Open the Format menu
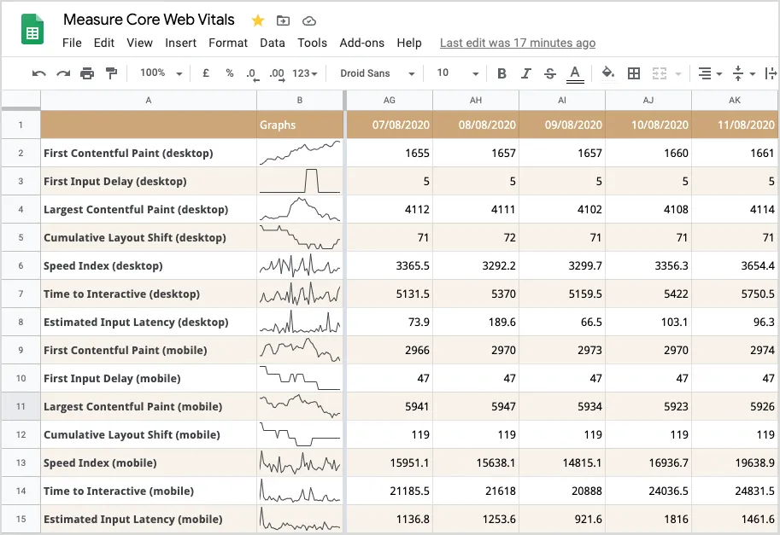780x535 pixels. tap(227, 43)
